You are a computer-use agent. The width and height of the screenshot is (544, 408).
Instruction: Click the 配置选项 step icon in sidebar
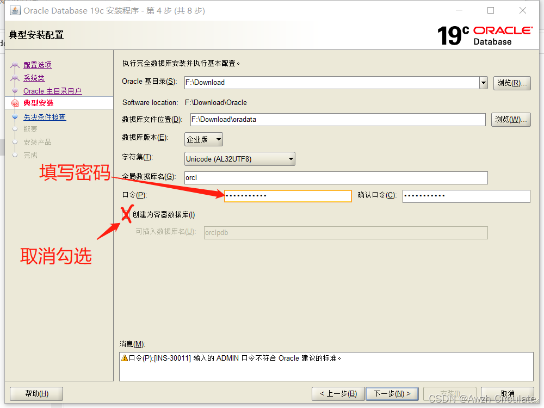click(x=16, y=65)
